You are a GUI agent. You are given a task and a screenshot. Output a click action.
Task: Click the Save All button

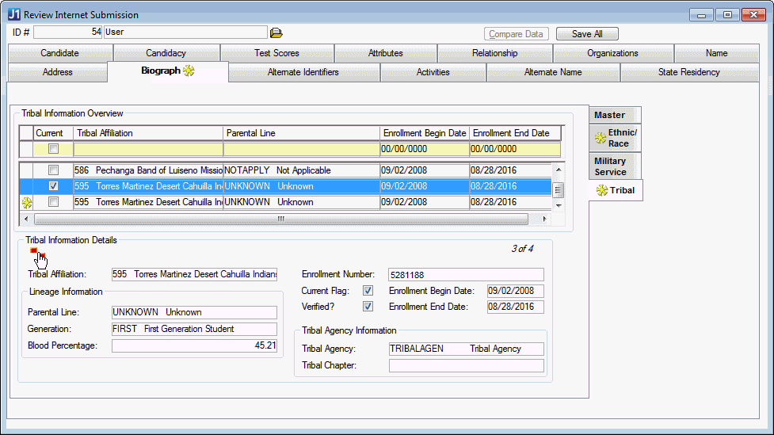586,34
